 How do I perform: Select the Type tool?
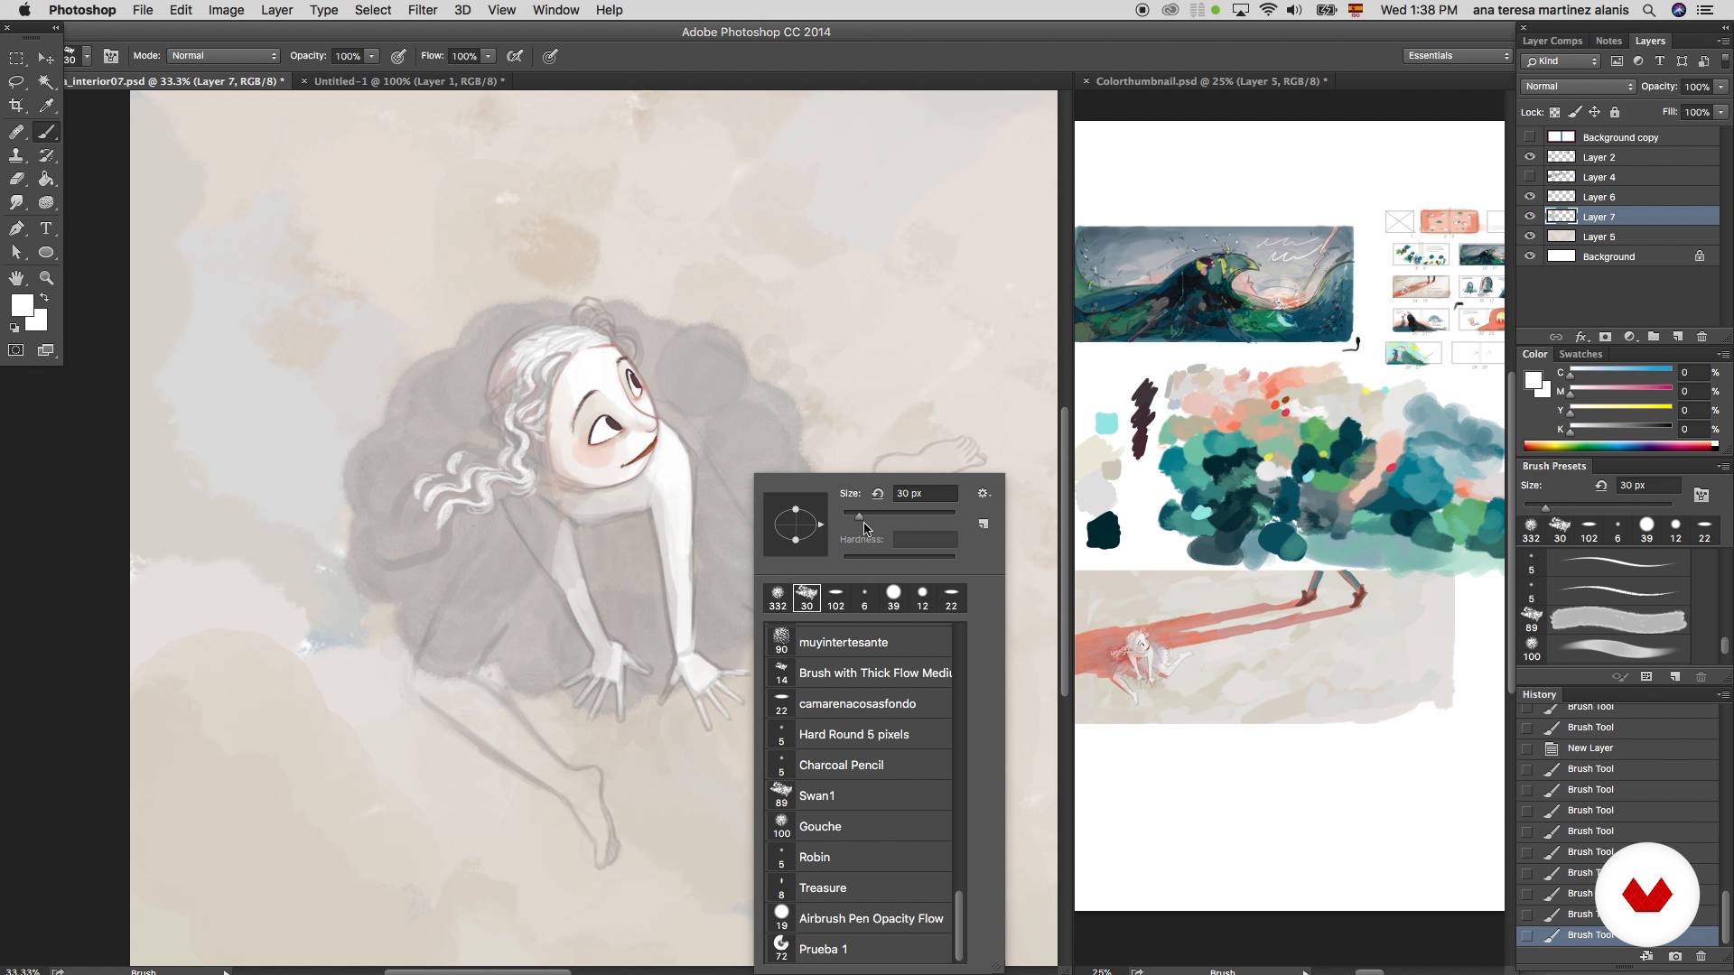[x=46, y=228]
